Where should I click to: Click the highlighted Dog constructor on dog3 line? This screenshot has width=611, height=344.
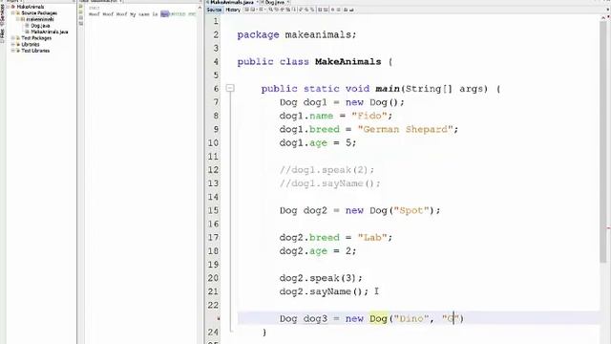click(378, 318)
